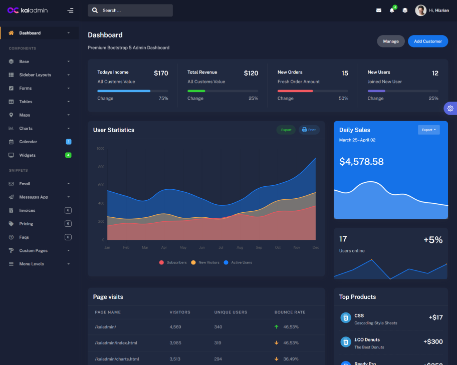This screenshot has width=457, height=365.
Task: Toggle Active Users series in chart legend
Action: coord(238,262)
